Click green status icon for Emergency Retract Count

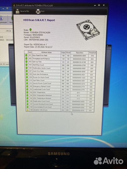[27, 86]
